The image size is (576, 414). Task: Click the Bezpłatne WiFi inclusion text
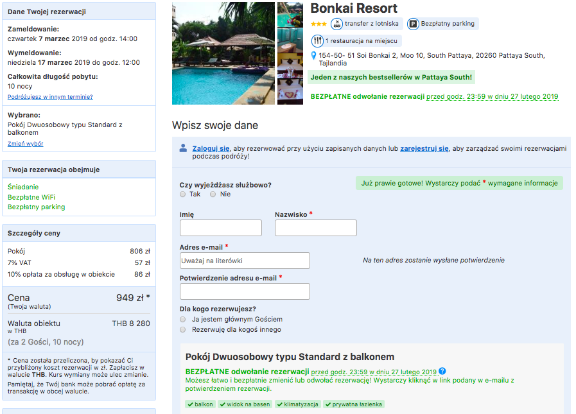pos(31,197)
